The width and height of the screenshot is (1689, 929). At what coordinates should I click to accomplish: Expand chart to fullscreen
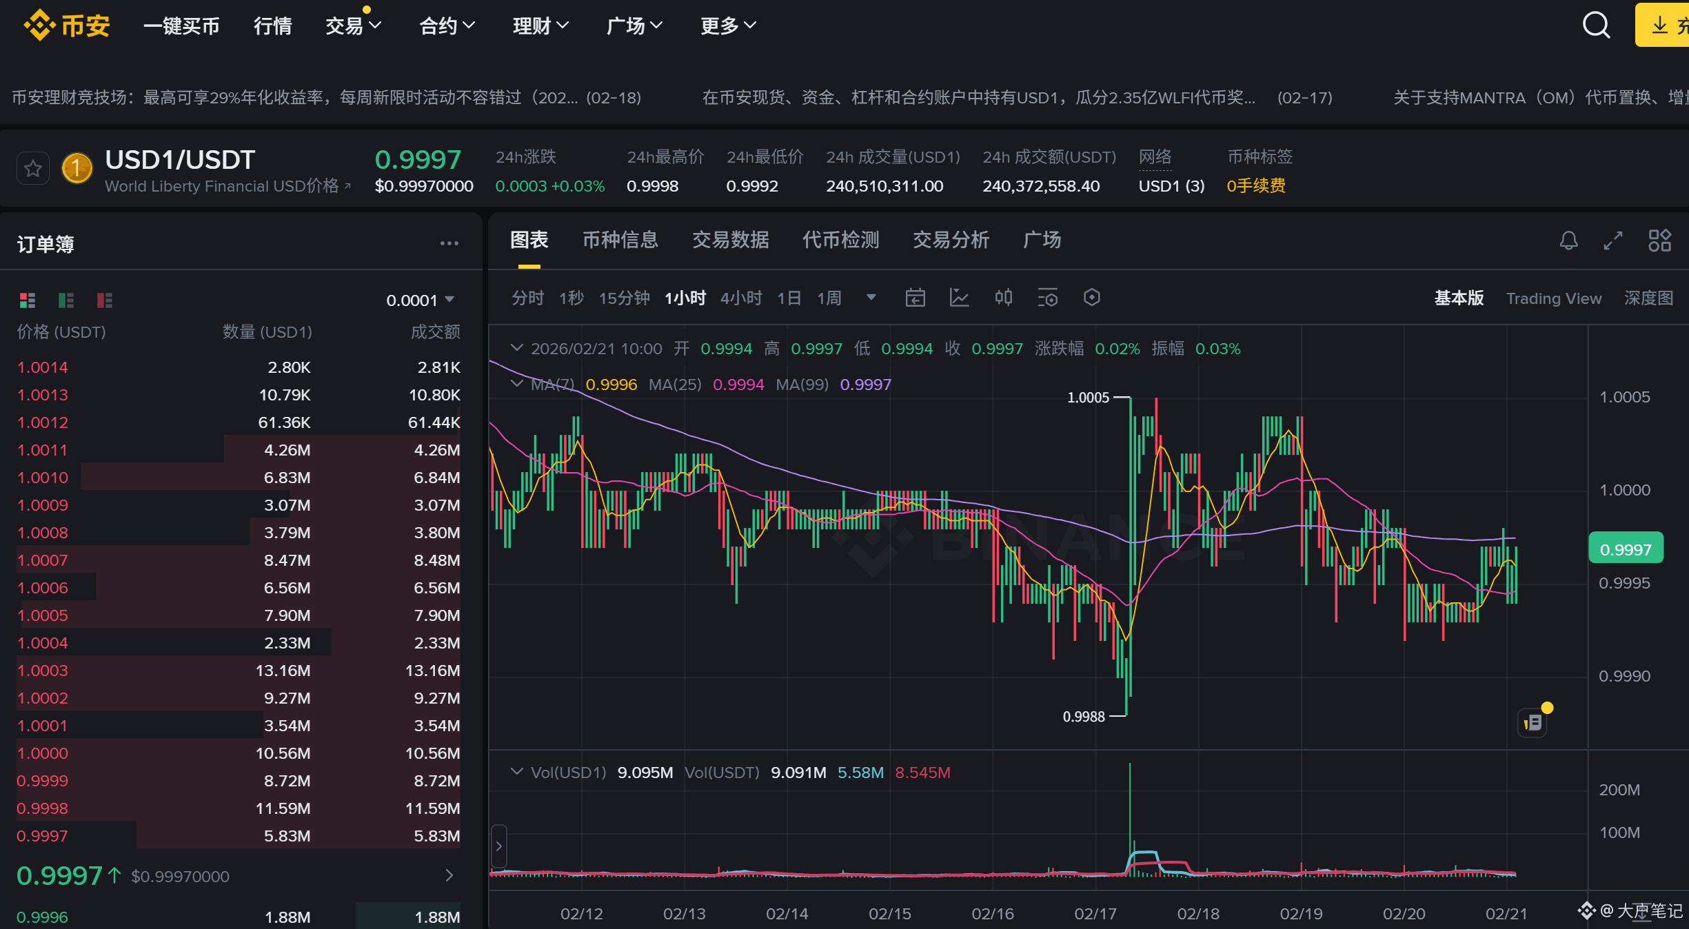[1613, 241]
